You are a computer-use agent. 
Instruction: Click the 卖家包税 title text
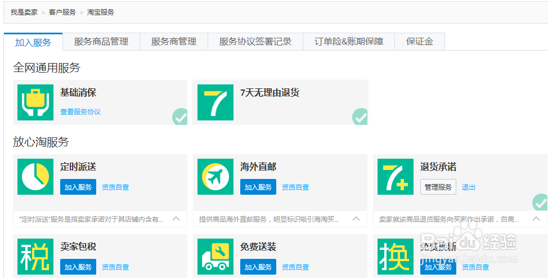click(78, 246)
